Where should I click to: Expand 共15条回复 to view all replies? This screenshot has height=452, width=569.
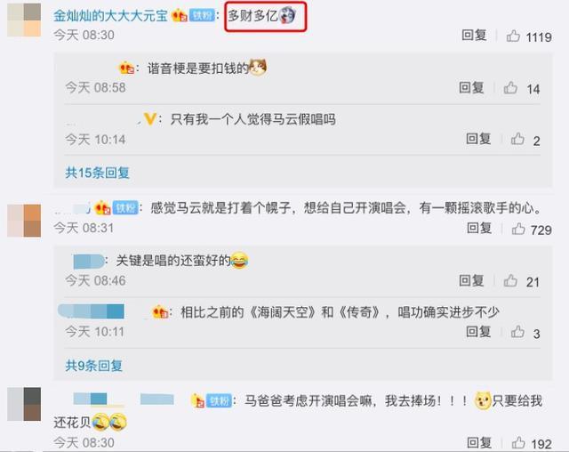[97, 173]
